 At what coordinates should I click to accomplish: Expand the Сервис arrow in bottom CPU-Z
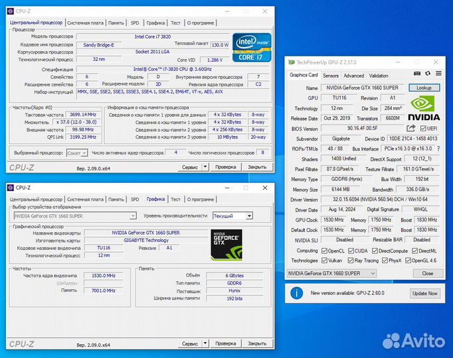point(205,343)
